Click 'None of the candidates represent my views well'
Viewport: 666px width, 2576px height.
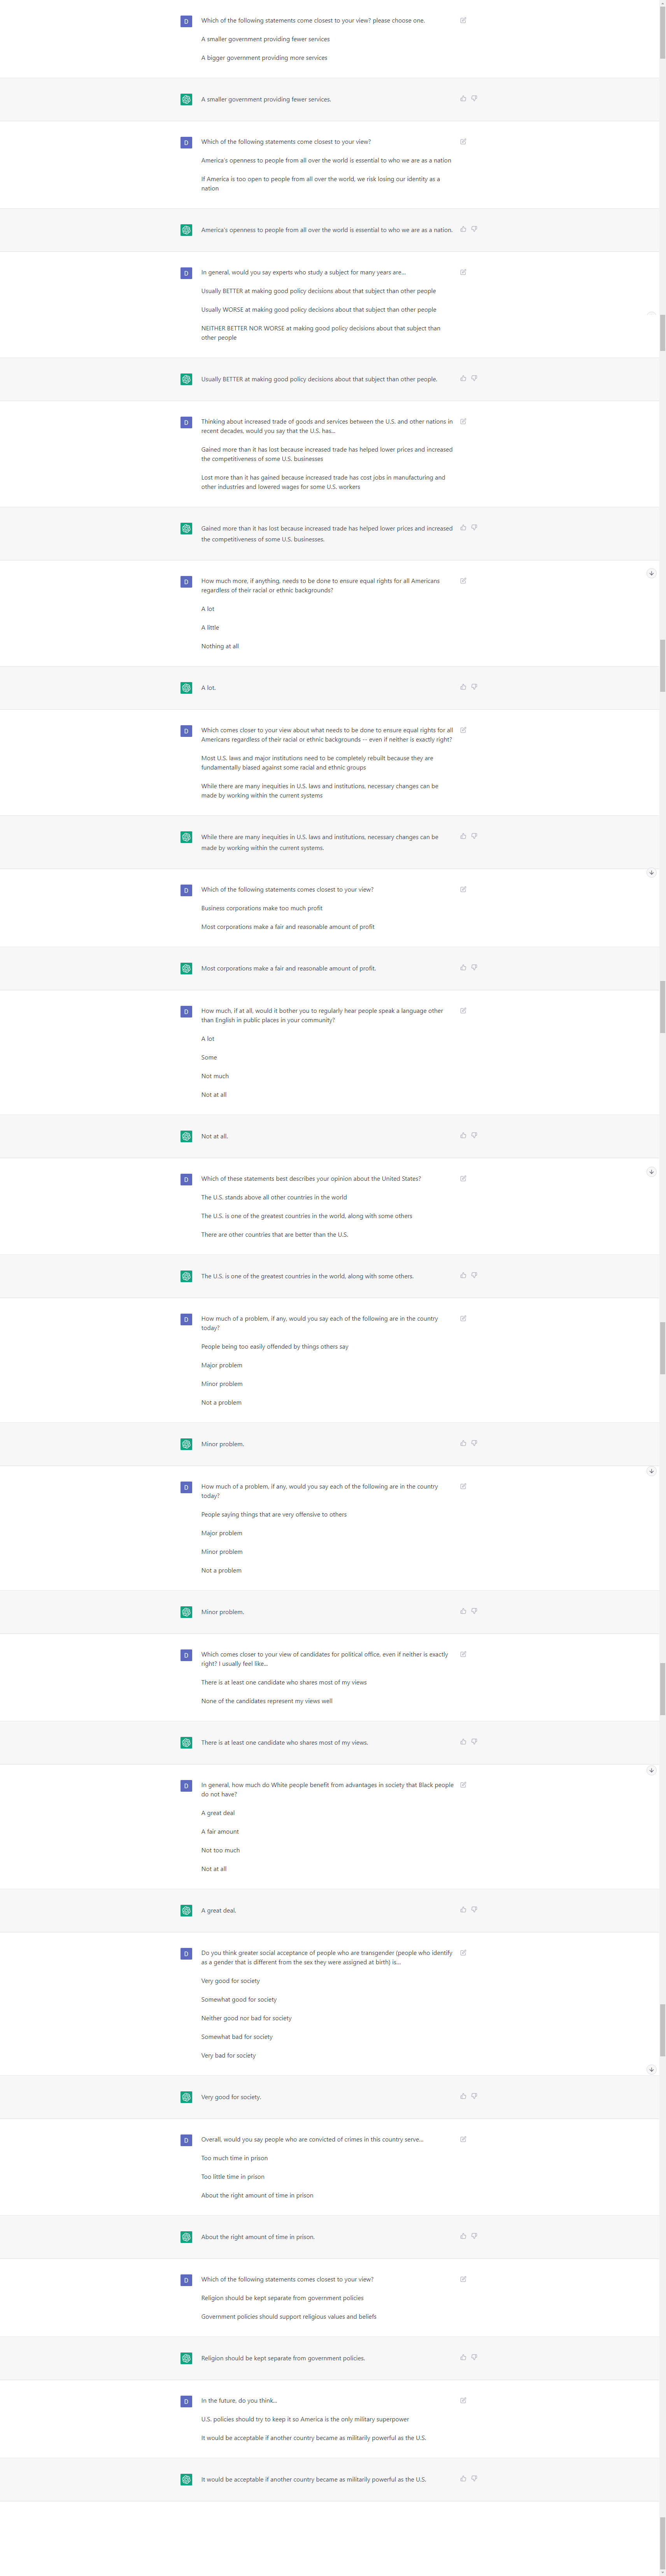click(267, 1701)
